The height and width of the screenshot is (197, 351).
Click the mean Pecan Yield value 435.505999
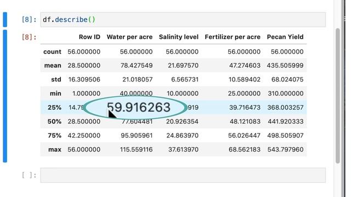pos(285,66)
